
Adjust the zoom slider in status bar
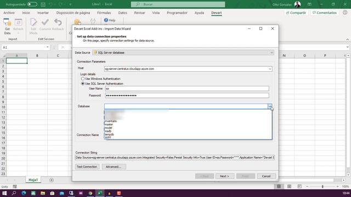tap(322, 187)
